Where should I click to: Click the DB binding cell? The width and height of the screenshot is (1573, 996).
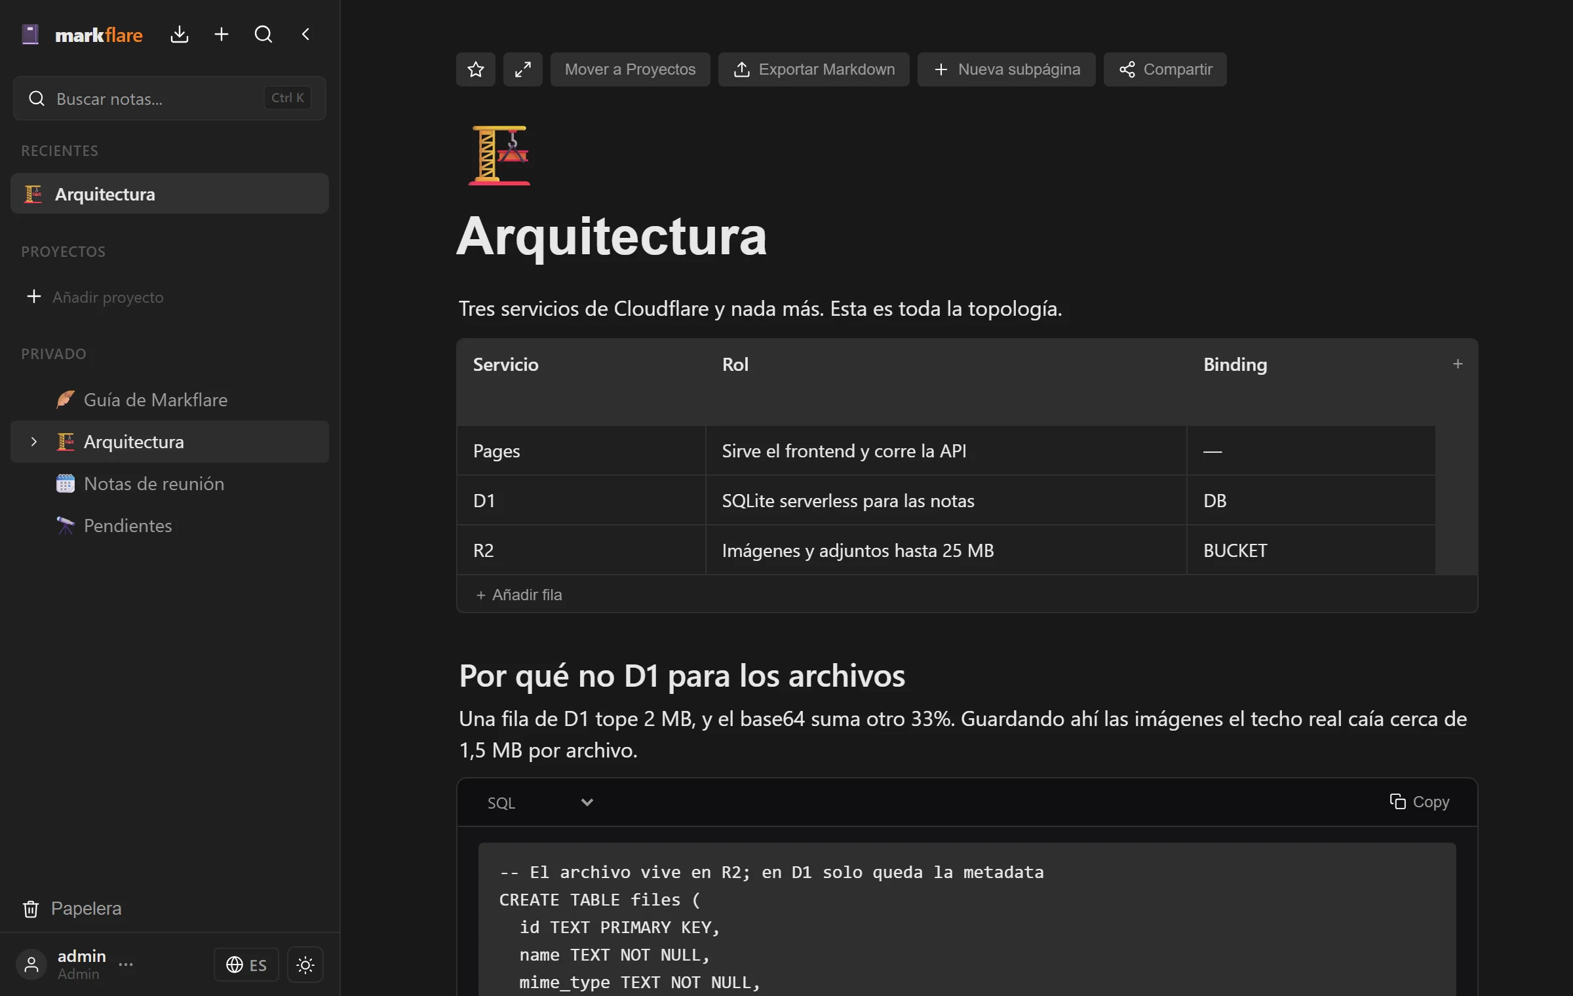1311,501
